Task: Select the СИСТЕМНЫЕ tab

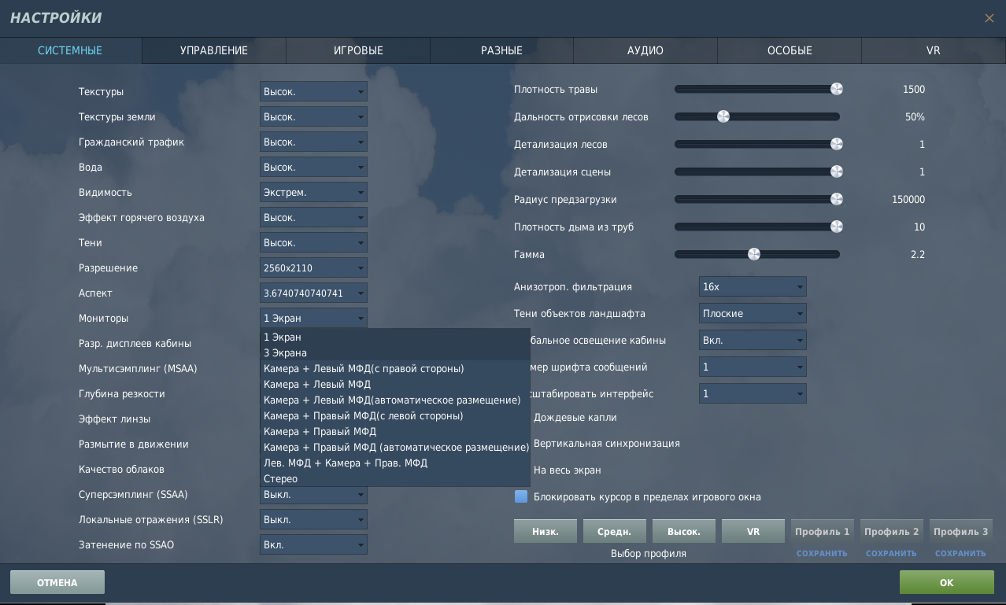Action: 70,50
